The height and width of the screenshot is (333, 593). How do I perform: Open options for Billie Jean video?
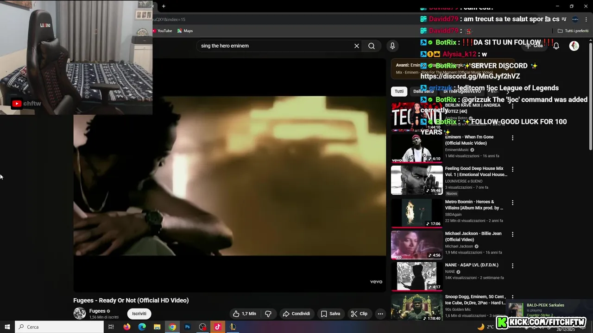(512, 234)
